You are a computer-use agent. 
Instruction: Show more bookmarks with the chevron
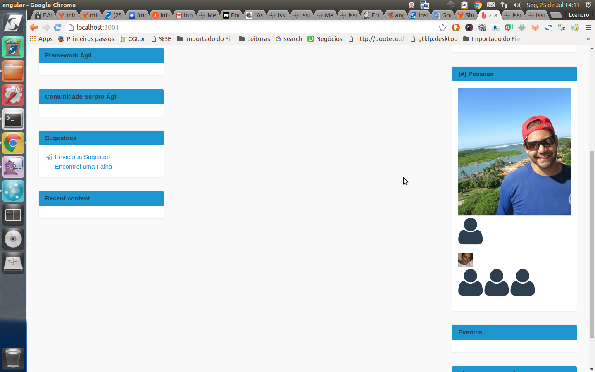[588, 39]
